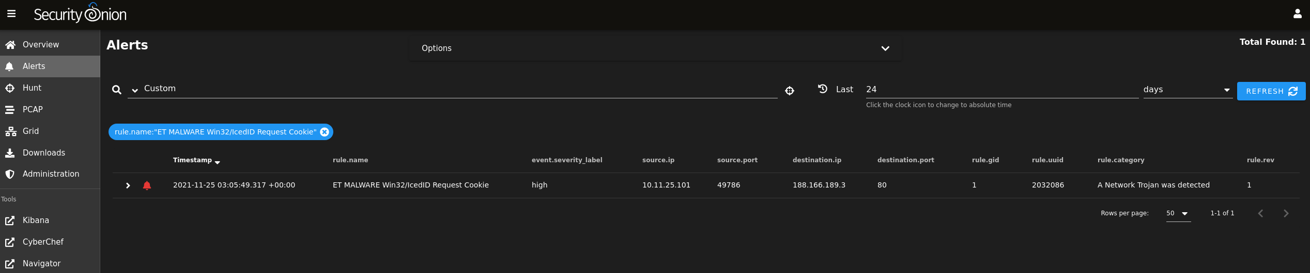Launch Navigator external tool link
The height and width of the screenshot is (273, 1310).
50,264
